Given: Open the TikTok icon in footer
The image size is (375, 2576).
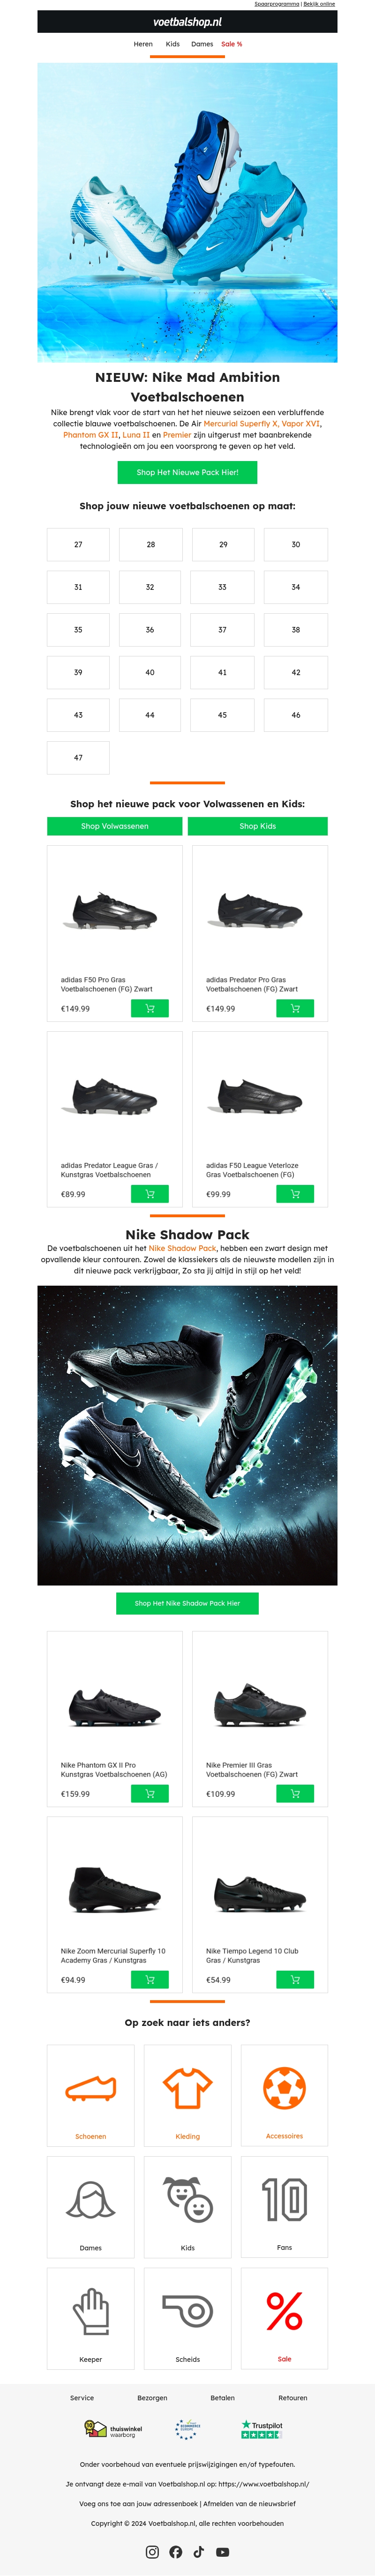Looking at the screenshot, I should click(199, 2551).
